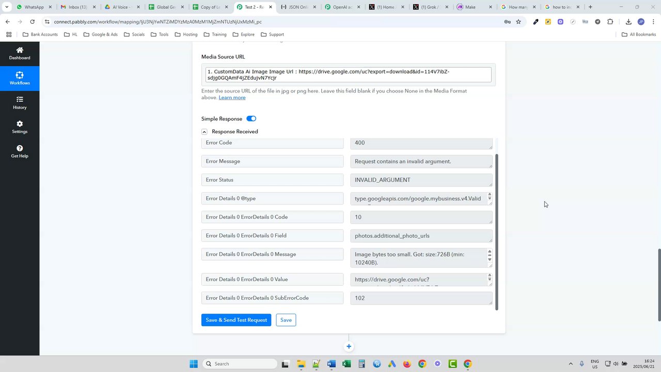Open Workflows in the sidebar

[x=20, y=79]
